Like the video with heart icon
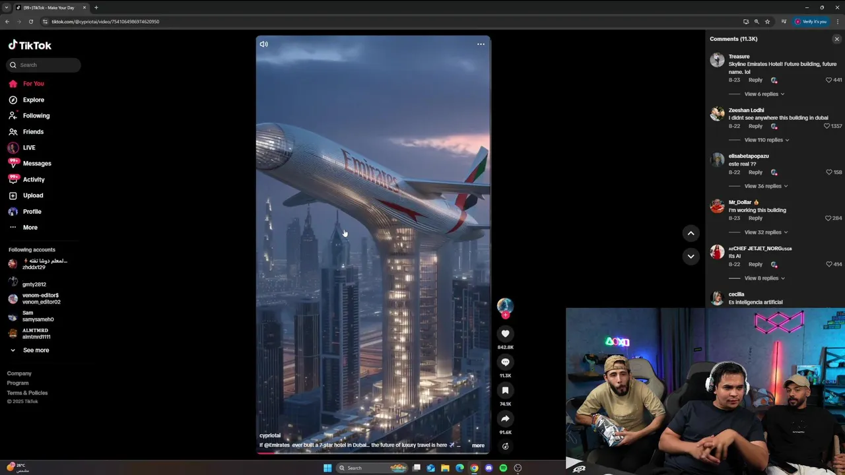The image size is (845, 475). tap(505, 334)
